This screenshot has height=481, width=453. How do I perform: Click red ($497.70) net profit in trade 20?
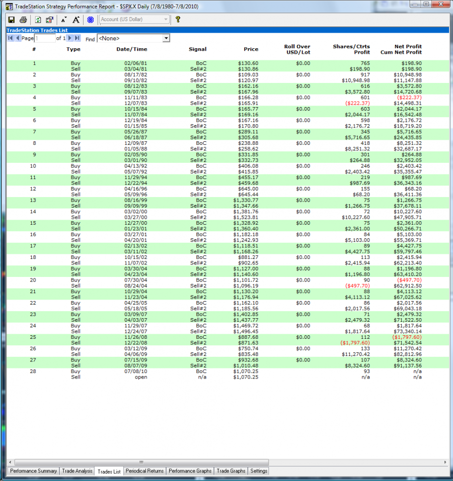point(409,280)
